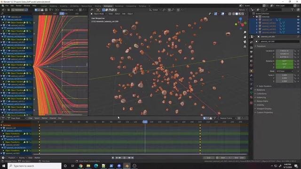Expand the Motion Paths panel
301x169 pixels.
point(261,101)
